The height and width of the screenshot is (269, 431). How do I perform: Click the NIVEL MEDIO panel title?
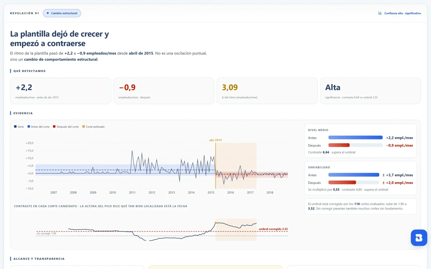318,130
